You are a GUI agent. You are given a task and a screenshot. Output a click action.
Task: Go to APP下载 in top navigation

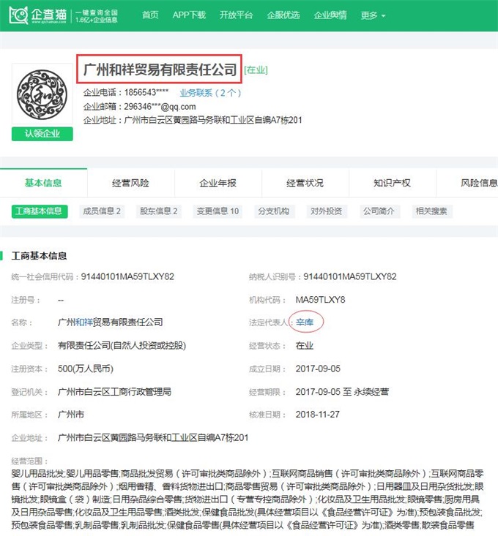point(189,15)
